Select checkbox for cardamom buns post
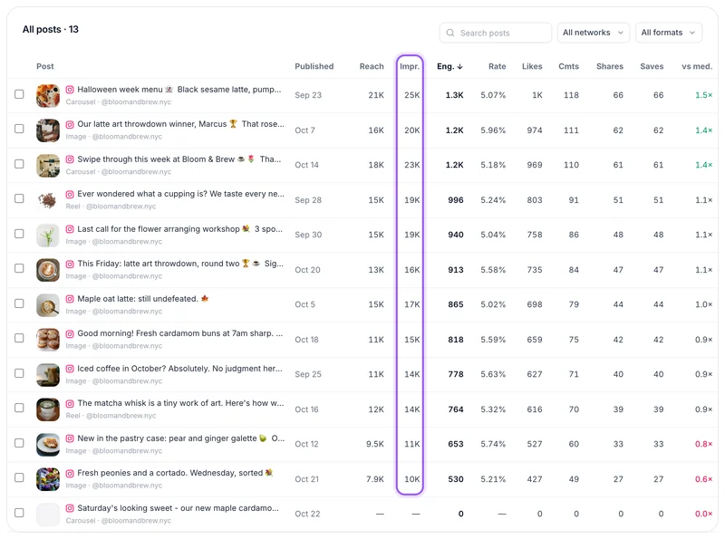The height and width of the screenshot is (539, 725). pyautogui.click(x=19, y=339)
